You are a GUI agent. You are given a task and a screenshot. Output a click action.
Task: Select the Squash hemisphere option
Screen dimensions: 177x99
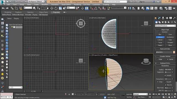pyautogui.click(x=165, y=82)
